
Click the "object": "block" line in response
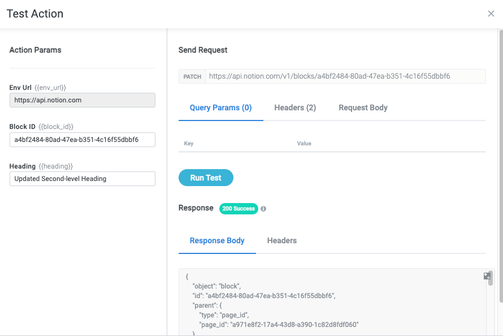click(x=216, y=286)
